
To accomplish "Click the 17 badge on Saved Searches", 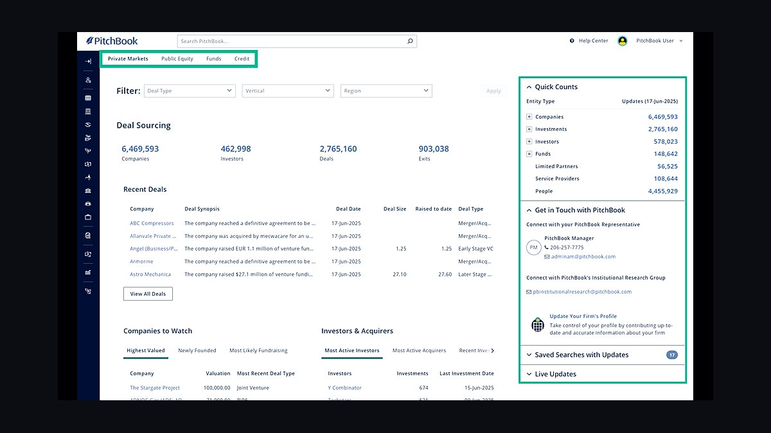I will pyautogui.click(x=671, y=355).
